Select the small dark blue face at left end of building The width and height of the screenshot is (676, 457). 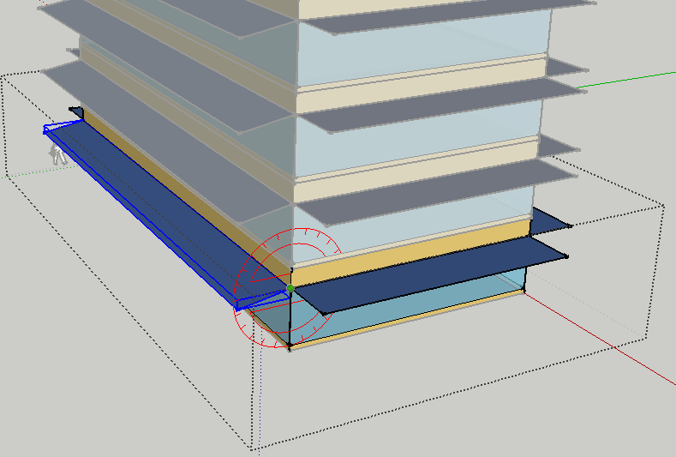pyautogui.click(x=77, y=112)
